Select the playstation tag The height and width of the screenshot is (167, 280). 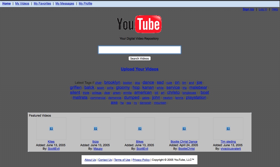pos(196,97)
